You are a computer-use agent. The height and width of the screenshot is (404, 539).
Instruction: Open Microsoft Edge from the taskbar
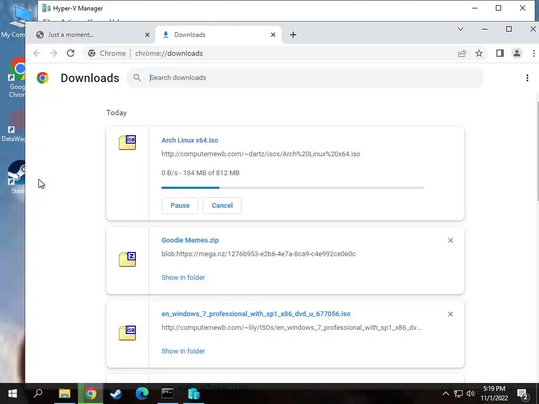coord(142,393)
